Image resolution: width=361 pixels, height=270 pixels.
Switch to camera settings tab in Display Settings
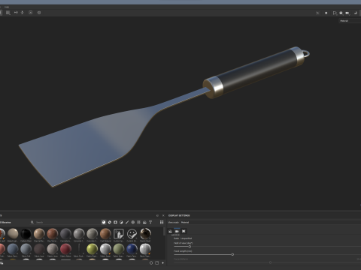point(177,231)
